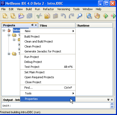Select the Projects tab
Image resolution: width=117 pixels, height=115 pixels.
pos(20,25)
